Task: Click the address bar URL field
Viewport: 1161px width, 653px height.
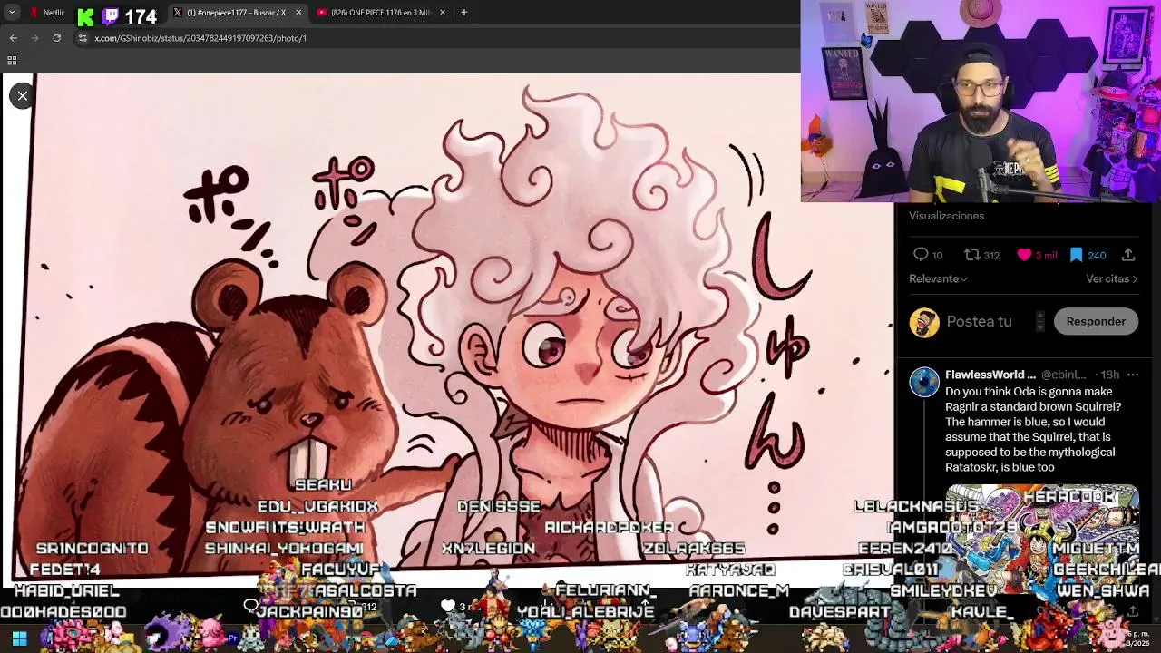Action: coord(435,38)
